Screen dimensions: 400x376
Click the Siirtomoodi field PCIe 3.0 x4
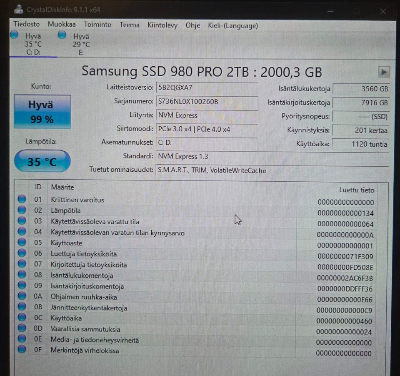tap(207, 129)
